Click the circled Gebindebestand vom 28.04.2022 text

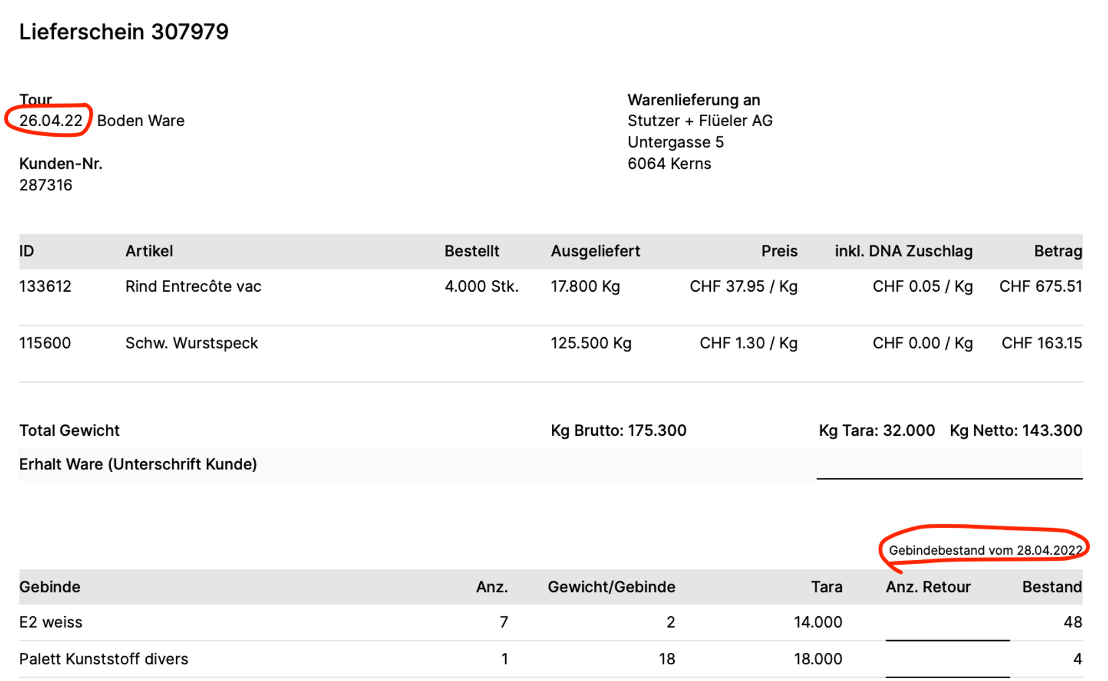[x=984, y=550]
